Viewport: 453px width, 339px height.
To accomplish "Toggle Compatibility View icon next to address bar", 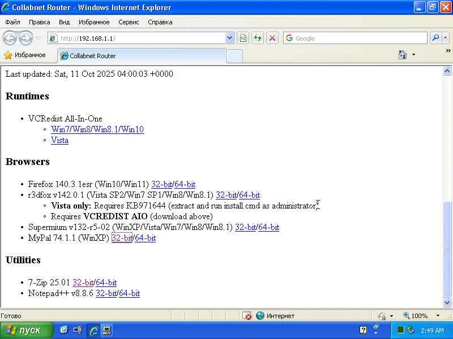I will pyautogui.click(x=243, y=38).
